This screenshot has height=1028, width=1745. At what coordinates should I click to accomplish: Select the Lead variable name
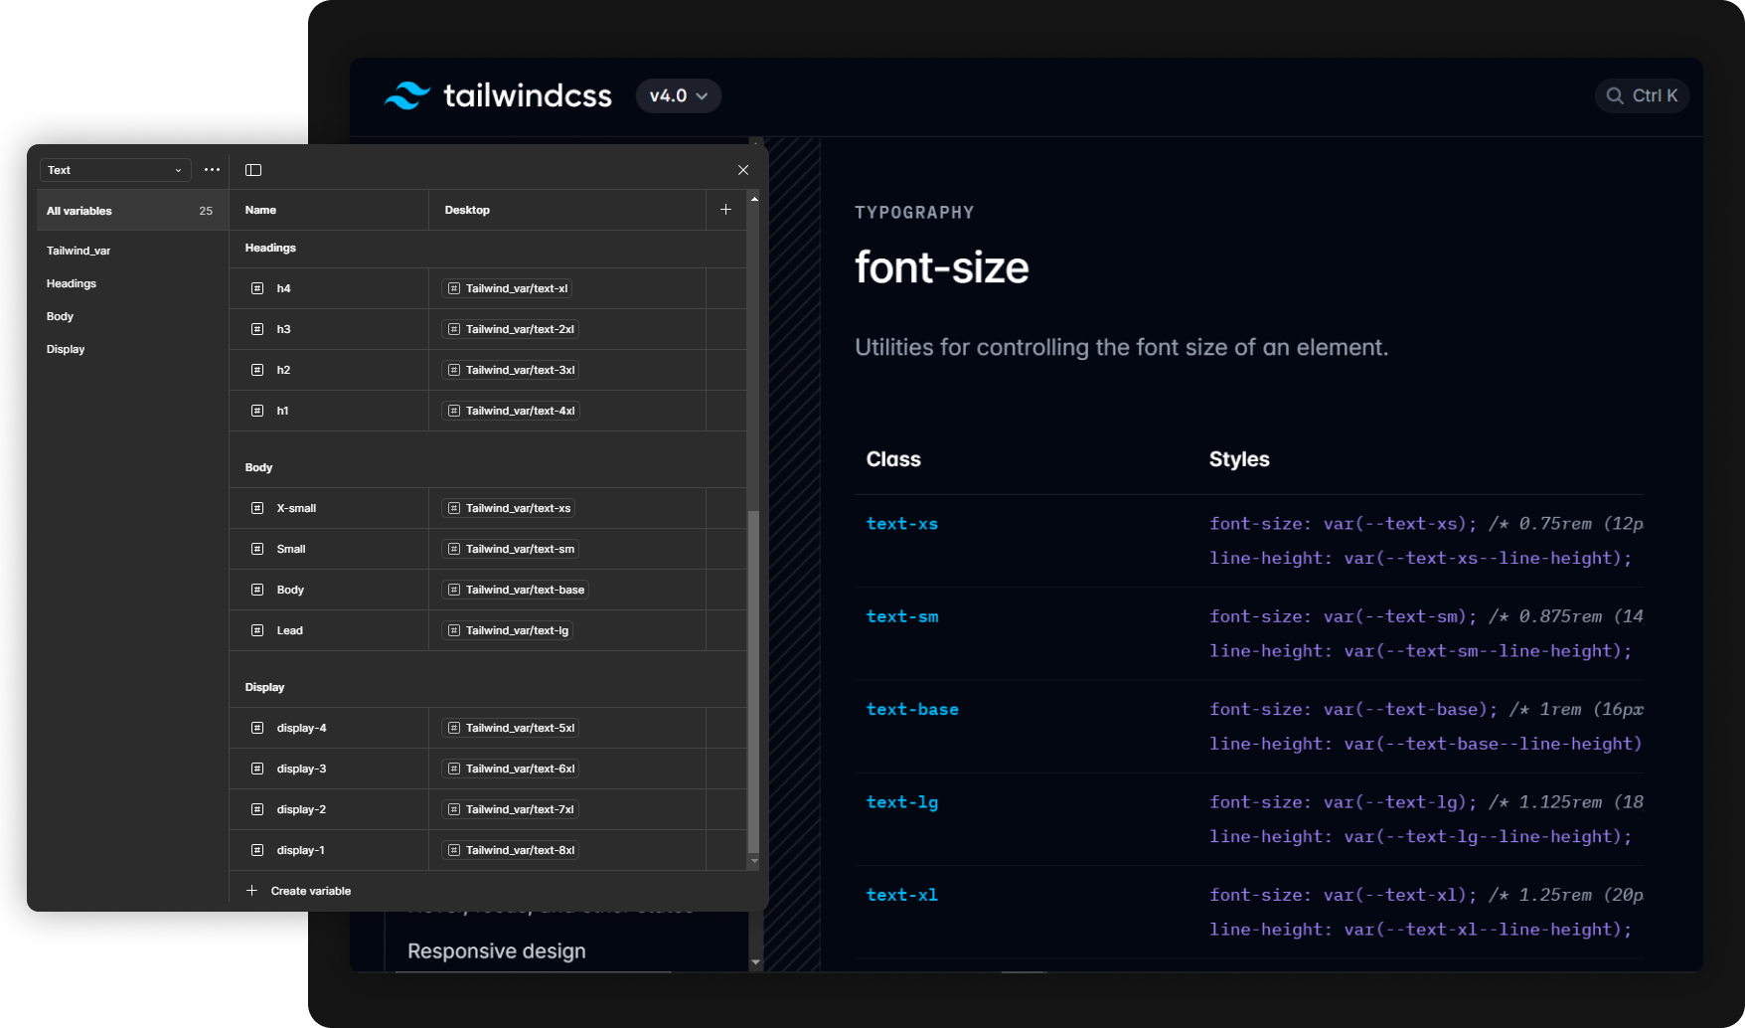coord(290,630)
